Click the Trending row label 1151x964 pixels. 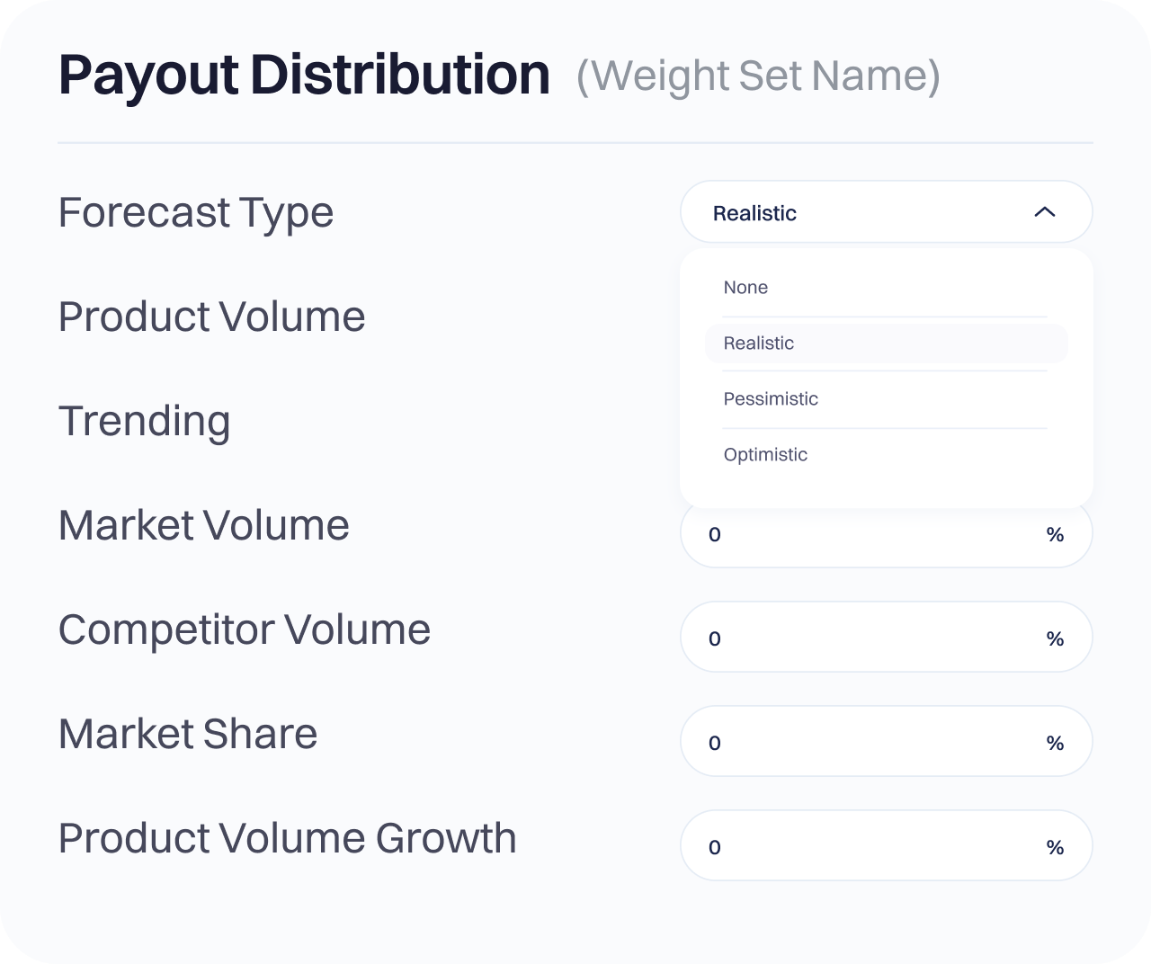coord(145,422)
